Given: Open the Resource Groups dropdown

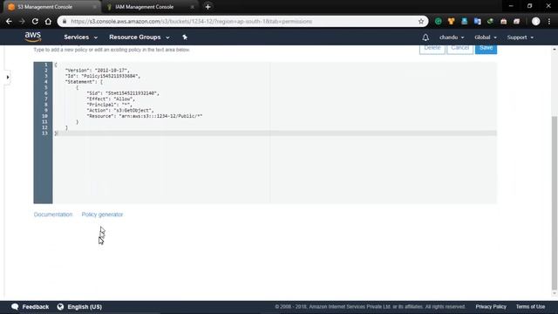Looking at the screenshot, I should click(139, 37).
